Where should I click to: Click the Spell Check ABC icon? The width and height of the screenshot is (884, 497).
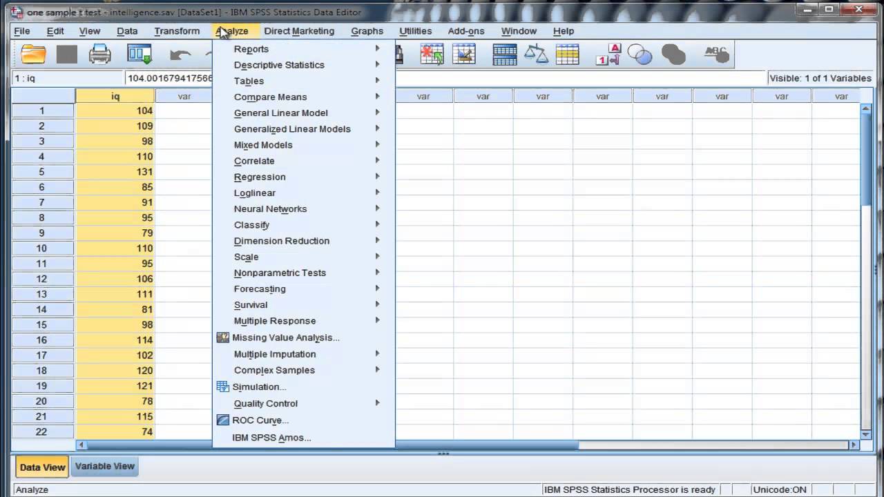point(717,55)
